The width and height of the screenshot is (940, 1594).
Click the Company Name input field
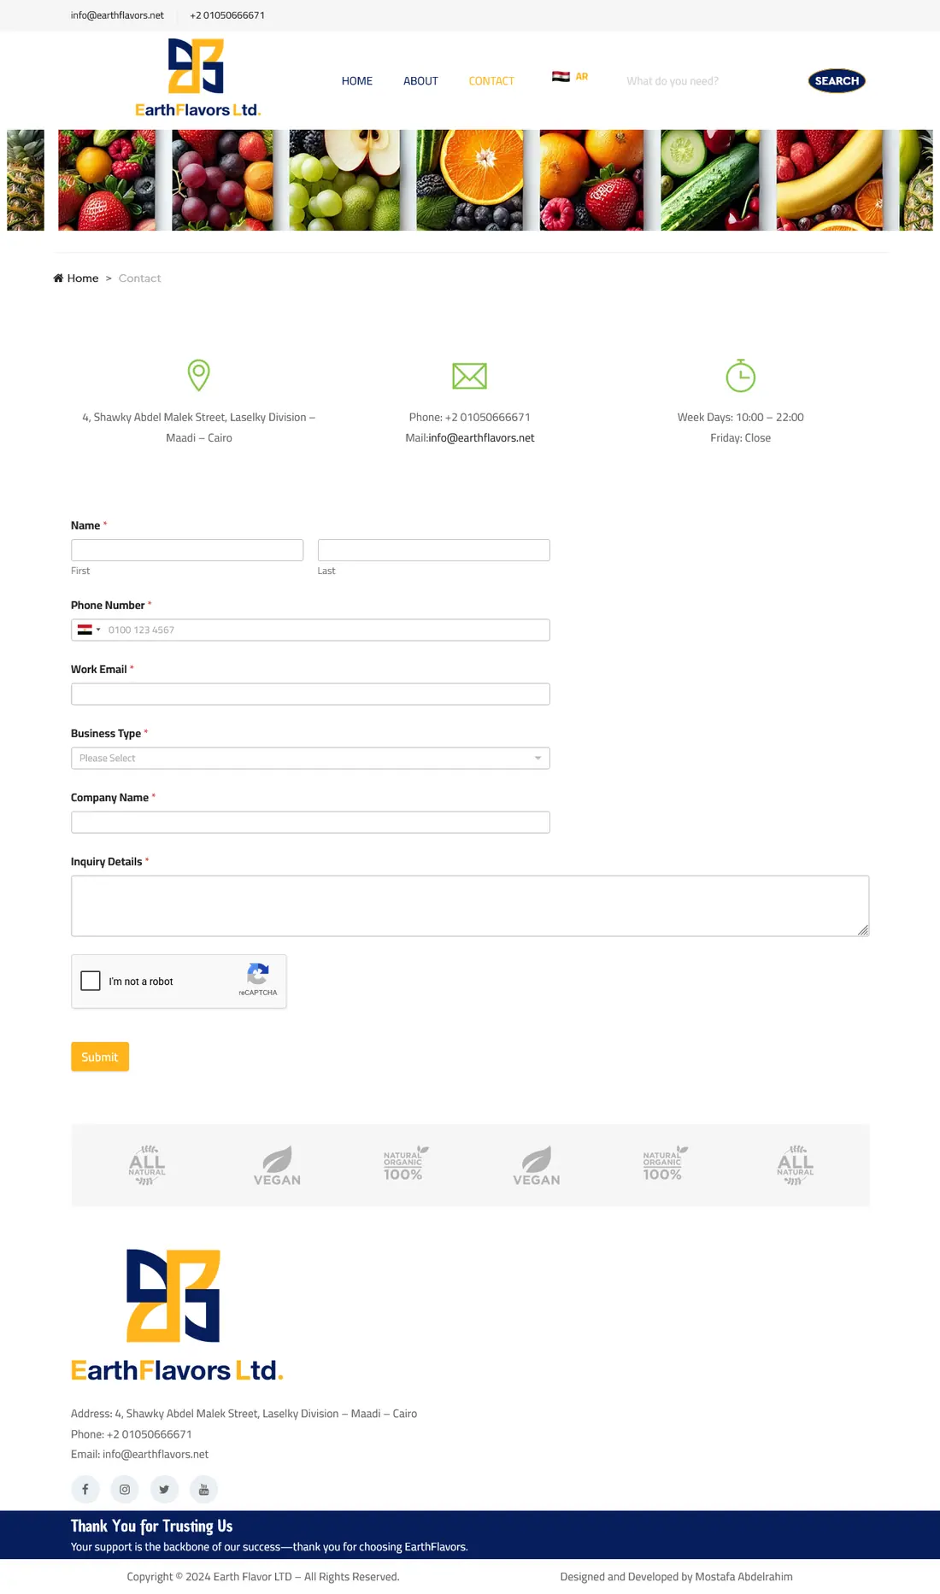[310, 823]
